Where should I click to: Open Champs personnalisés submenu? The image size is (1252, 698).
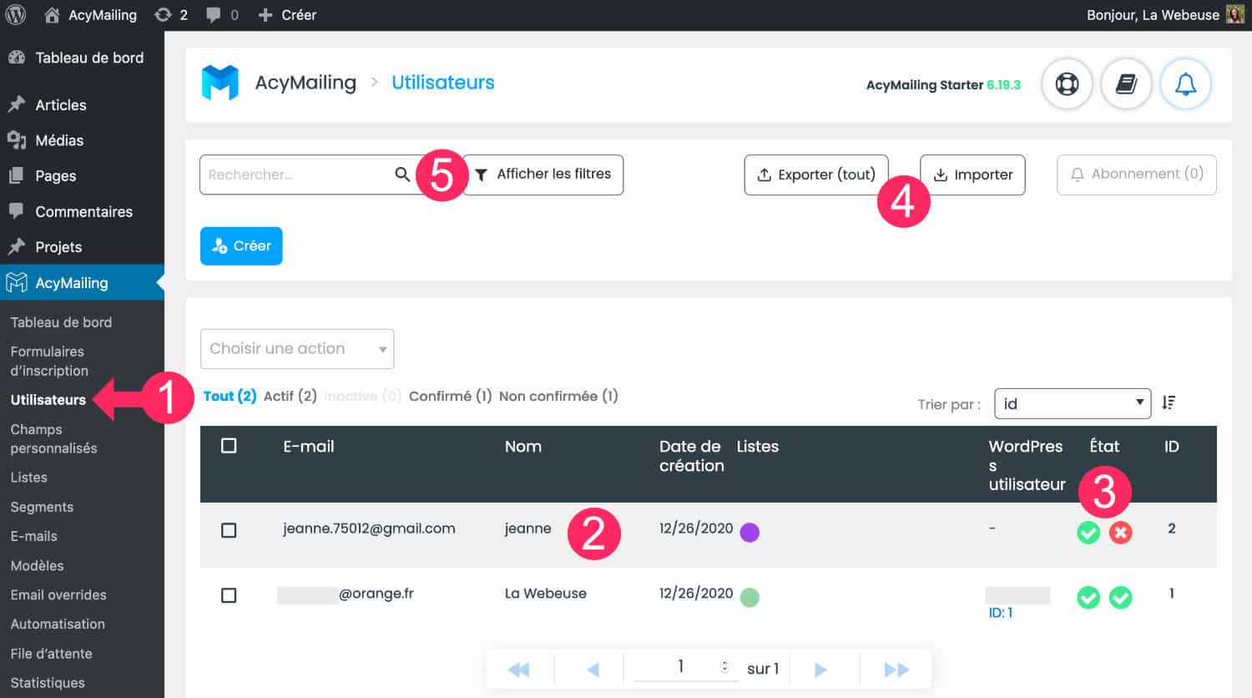click(x=53, y=438)
